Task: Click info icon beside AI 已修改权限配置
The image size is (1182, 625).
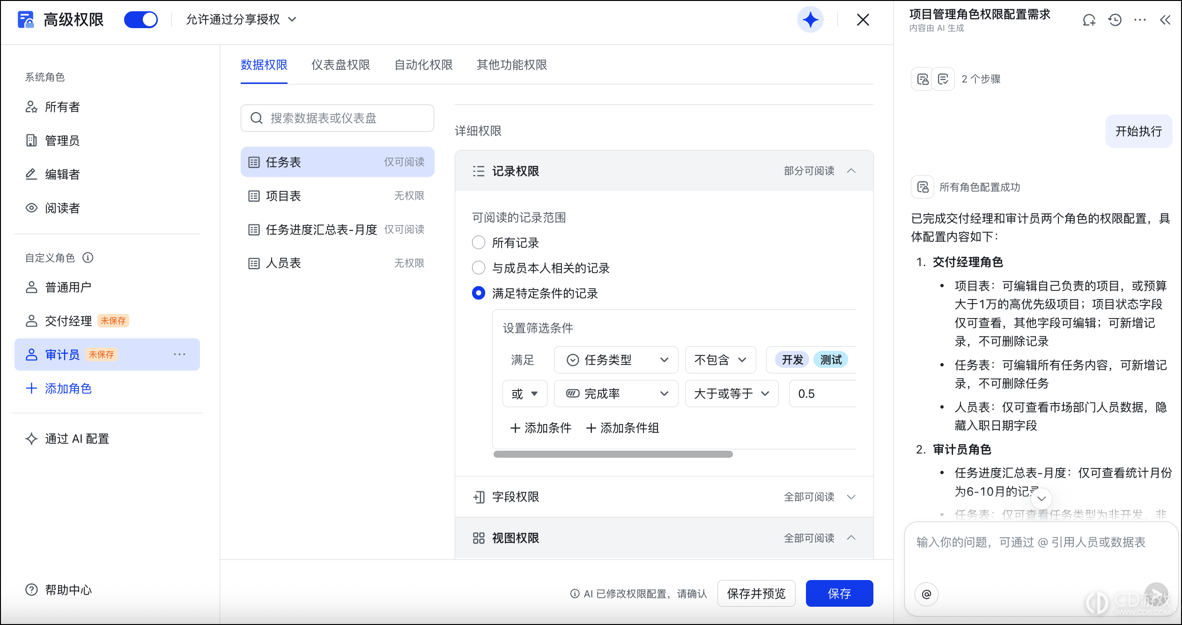Action: [575, 594]
